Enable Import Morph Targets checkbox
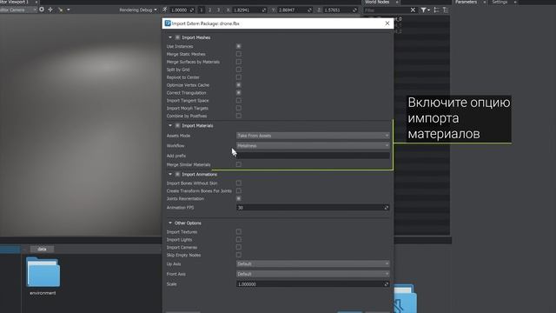Viewport: 556px width, 313px height. [239, 108]
